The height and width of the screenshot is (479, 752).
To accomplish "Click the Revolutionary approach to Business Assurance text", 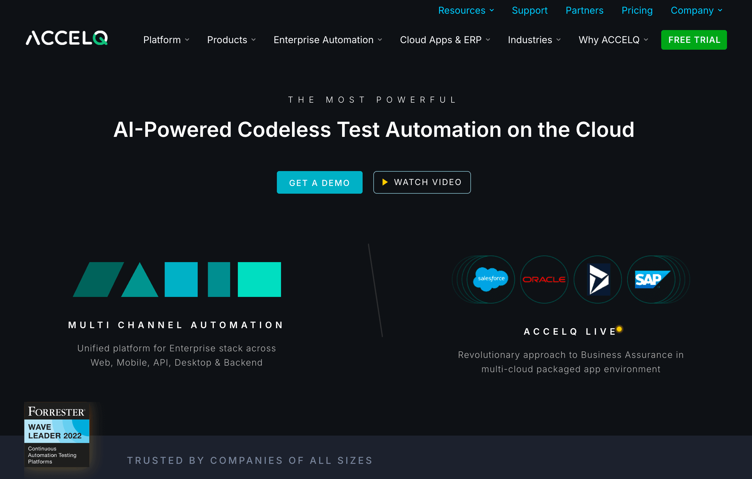I will click(x=571, y=362).
